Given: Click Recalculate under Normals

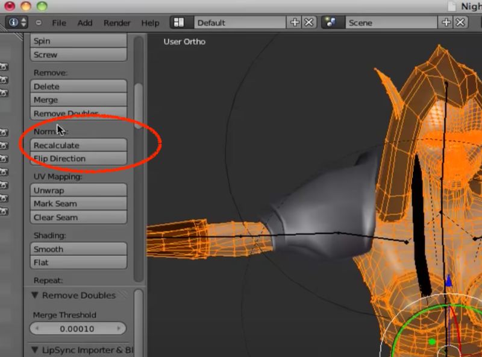Looking at the screenshot, I should (78, 145).
